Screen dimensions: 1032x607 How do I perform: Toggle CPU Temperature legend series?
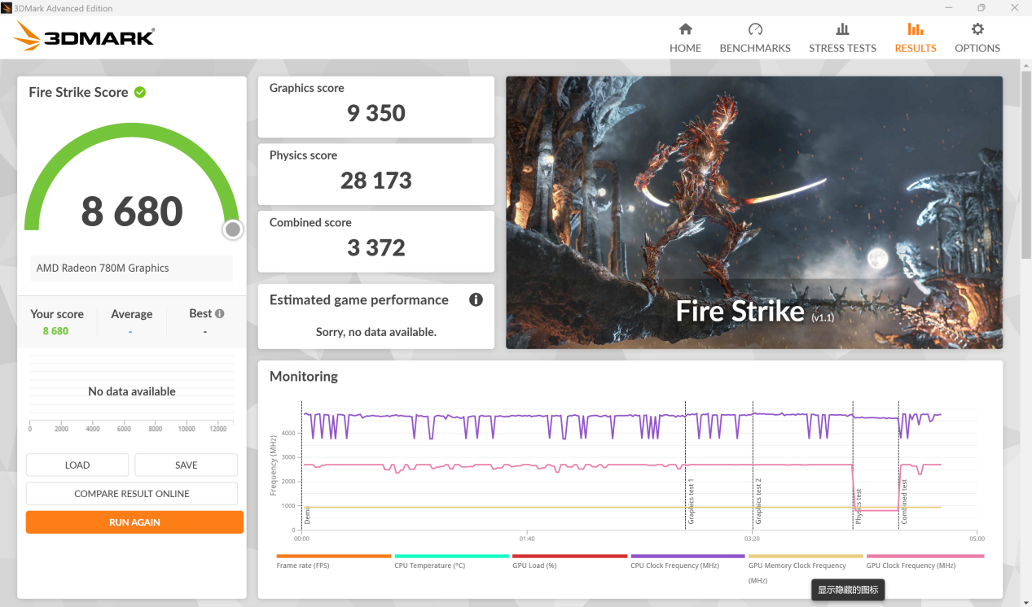[429, 565]
